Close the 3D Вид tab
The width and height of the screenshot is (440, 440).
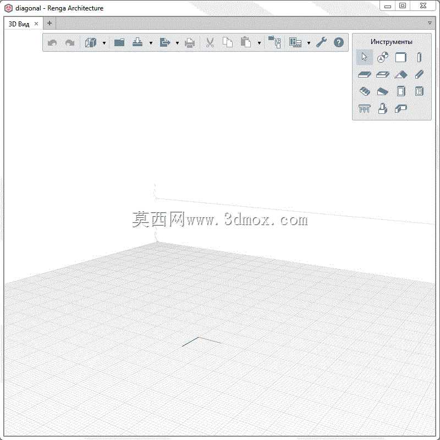[36, 24]
